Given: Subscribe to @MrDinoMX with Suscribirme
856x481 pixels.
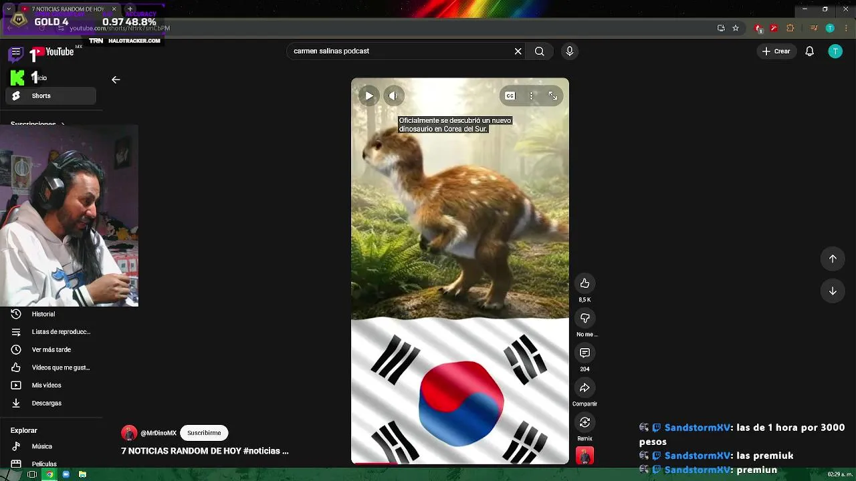Looking at the screenshot, I should click(x=204, y=433).
